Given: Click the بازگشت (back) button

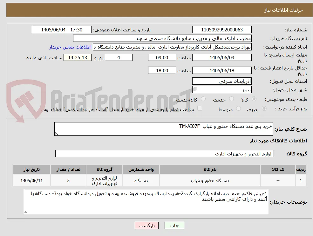Looking at the screenshot, I should point(146,226).
